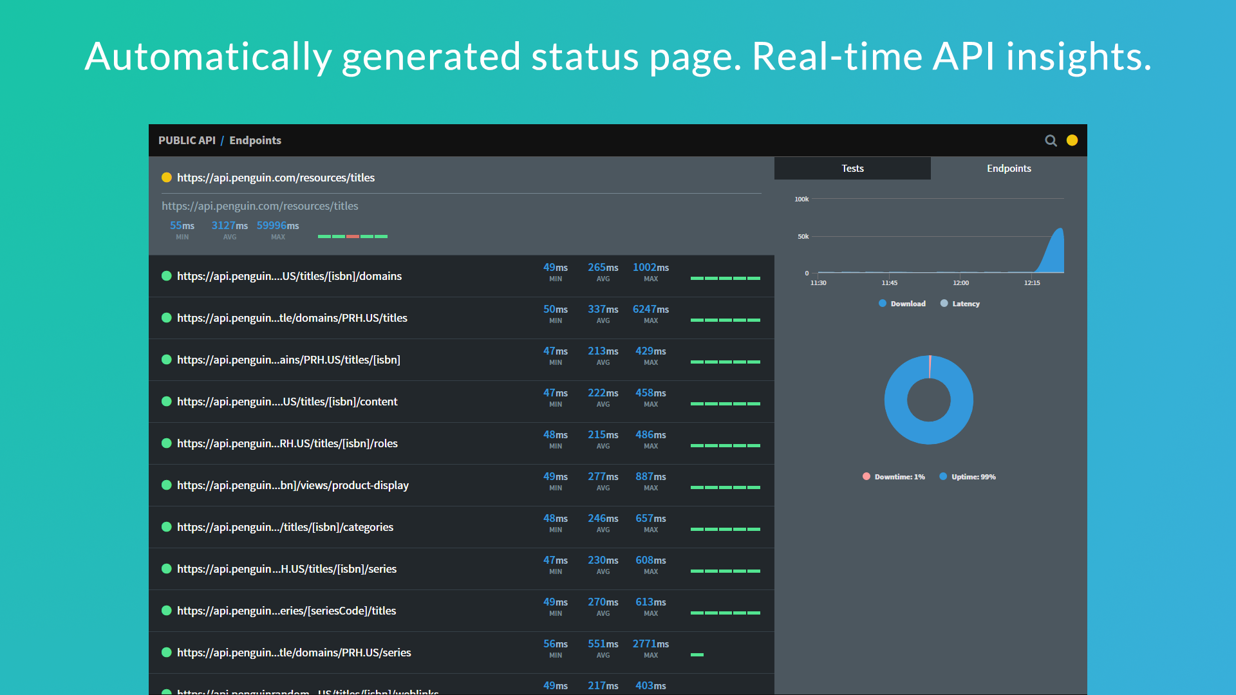The height and width of the screenshot is (695, 1236).
Task: Click the yellow status dot in header
Action: (x=1072, y=140)
